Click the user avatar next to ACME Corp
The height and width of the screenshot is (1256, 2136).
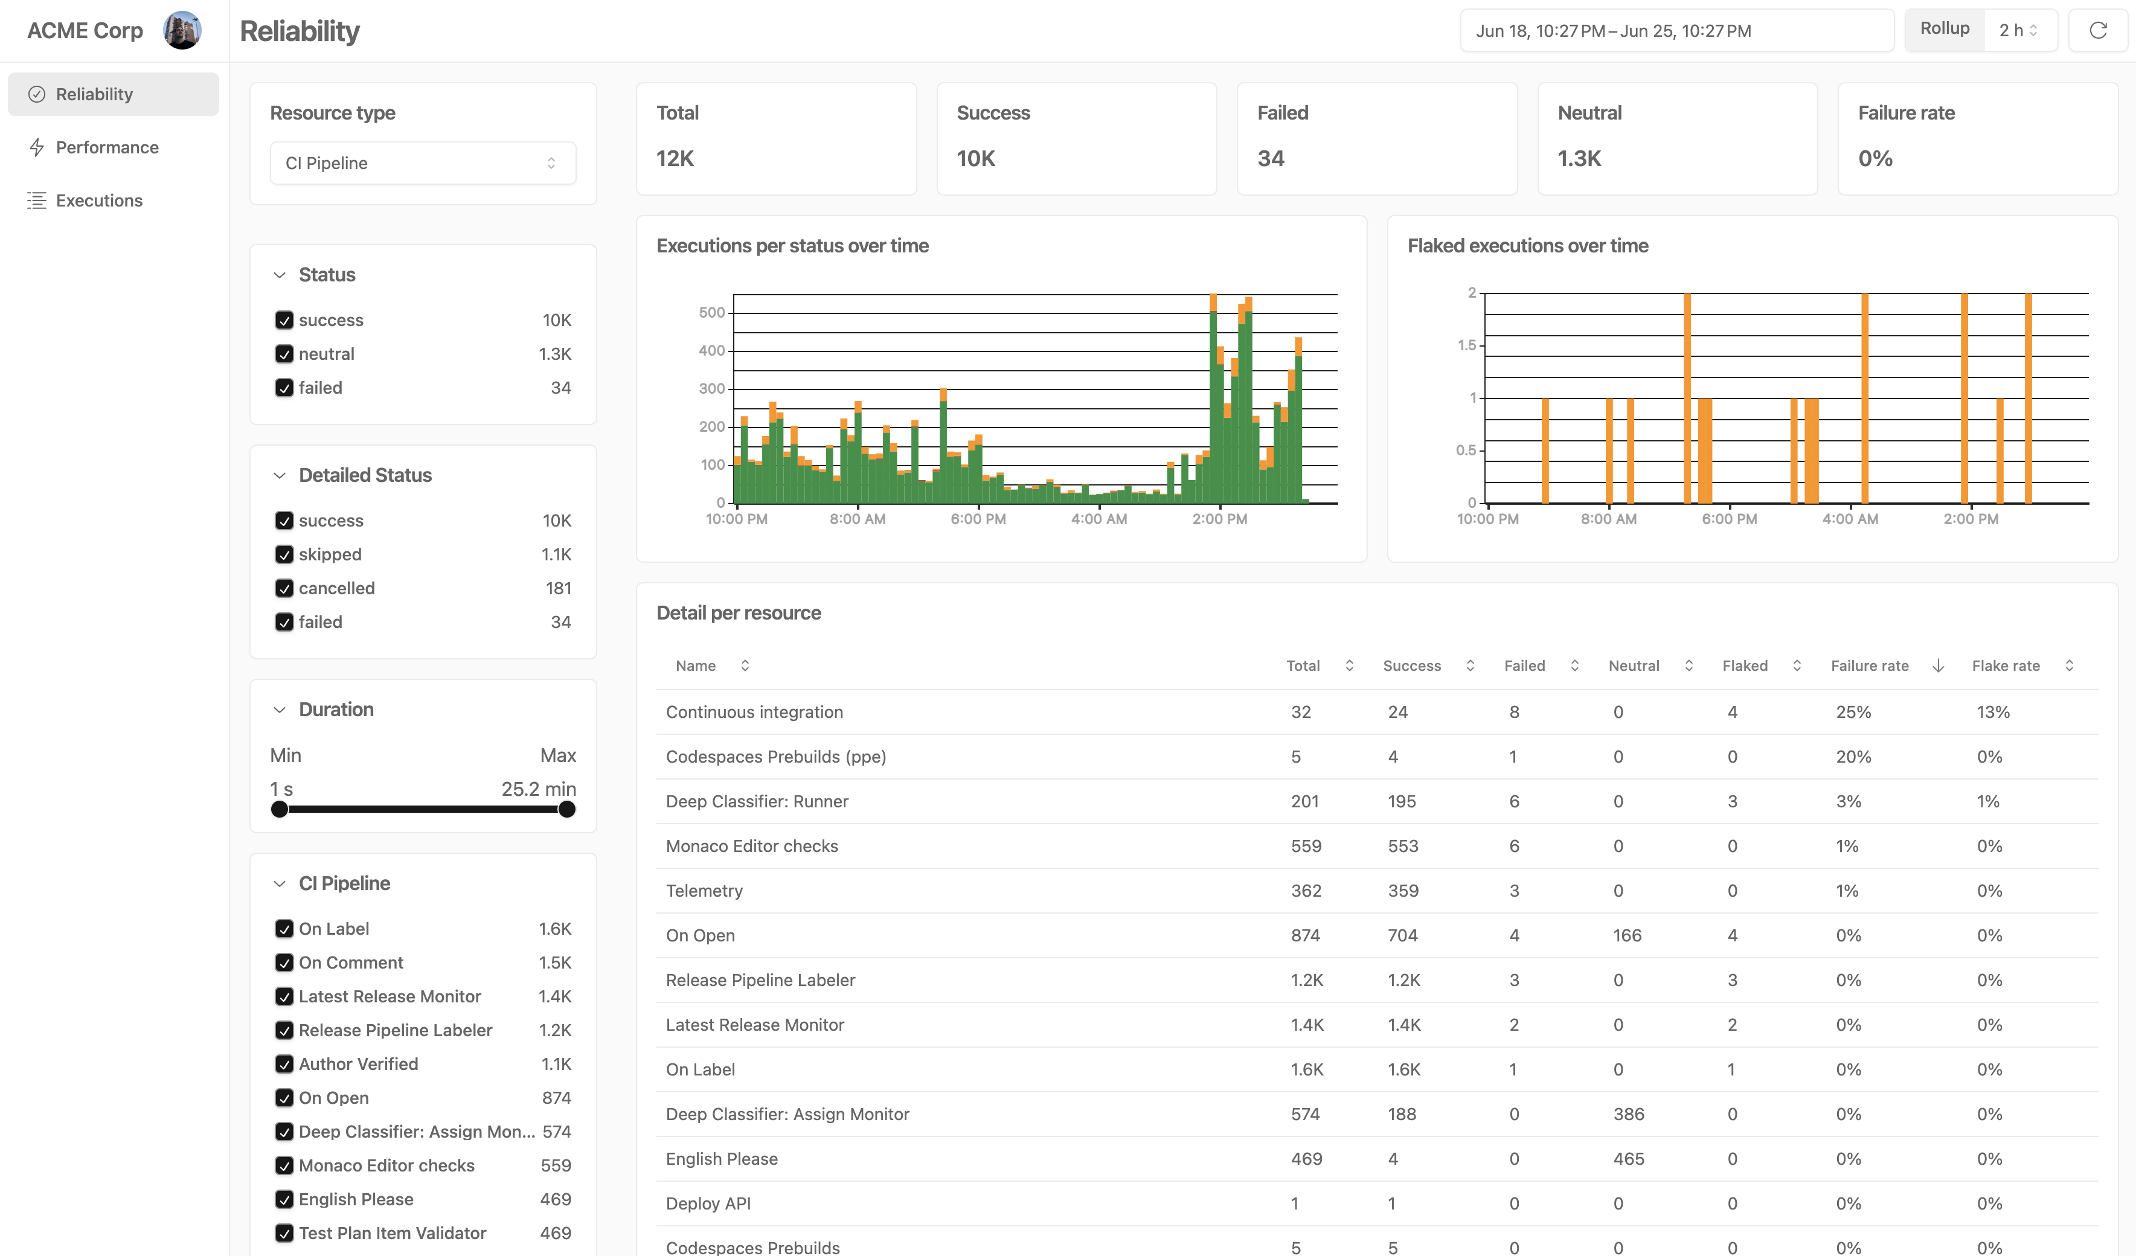[182, 31]
